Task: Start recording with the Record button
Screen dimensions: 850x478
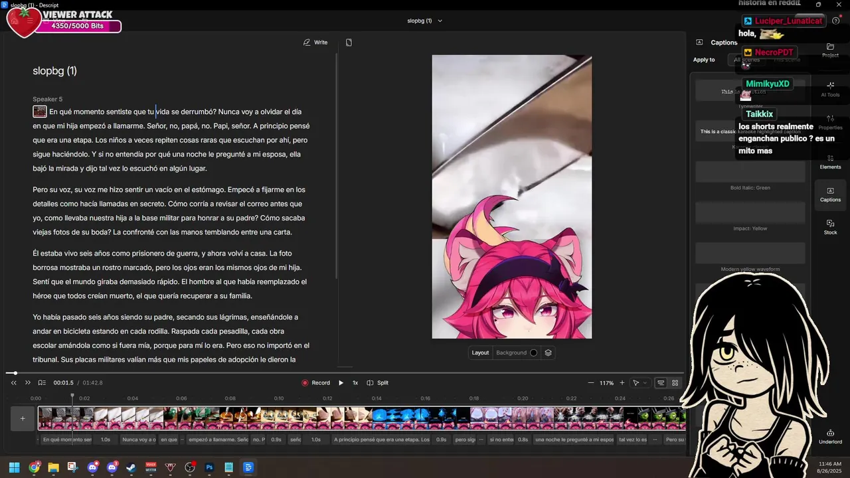Action: point(315,382)
